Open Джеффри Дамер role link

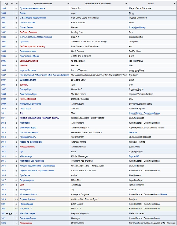[x=137, y=27]
